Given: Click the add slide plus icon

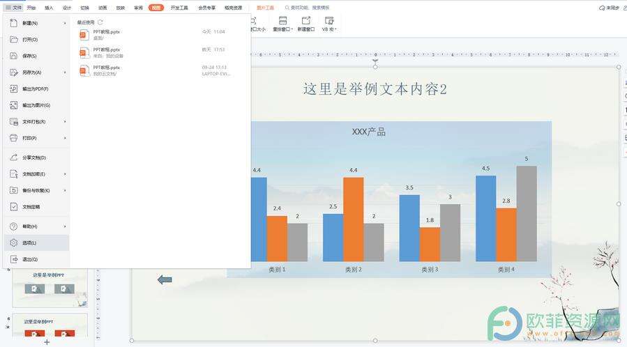Looking at the screenshot, I should click(47, 342).
